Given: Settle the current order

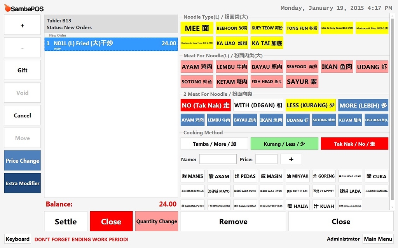Looking at the screenshot, I should pyautogui.click(x=65, y=221).
